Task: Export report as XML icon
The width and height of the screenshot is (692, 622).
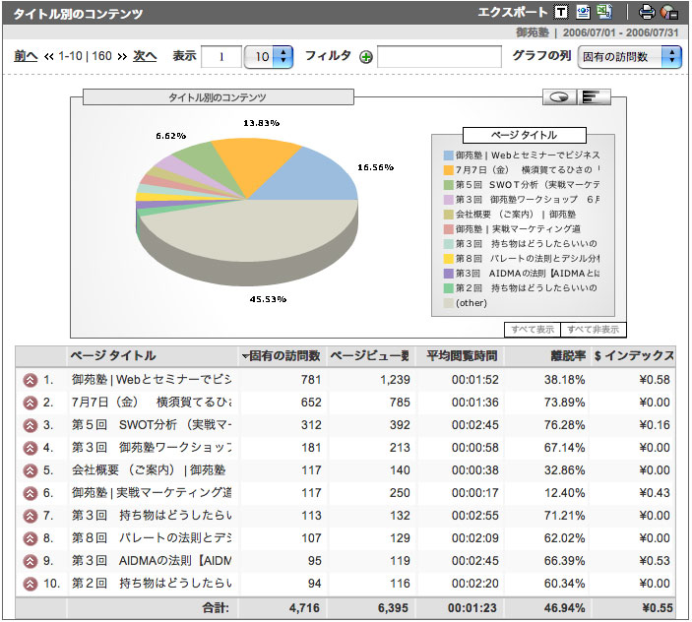Action: coord(583,13)
